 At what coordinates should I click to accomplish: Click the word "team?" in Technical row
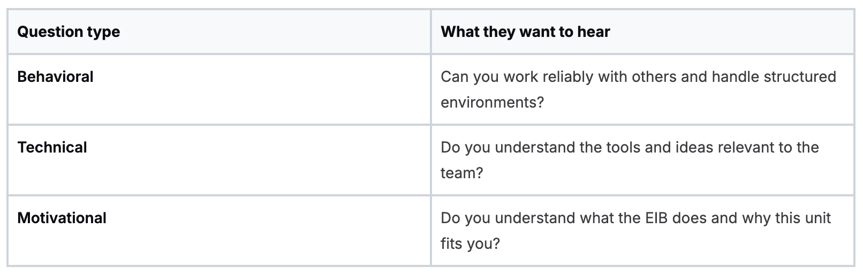pos(461,173)
